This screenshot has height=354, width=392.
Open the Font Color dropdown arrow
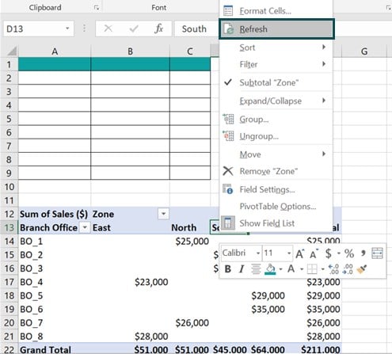(x=302, y=269)
